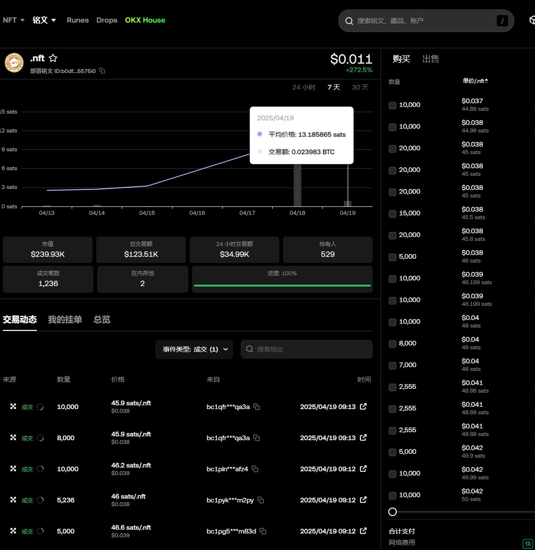Focus the 搜索地址 address search field
Screen dimensions: 535x550
pyautogui.click(x=307, y=349)
